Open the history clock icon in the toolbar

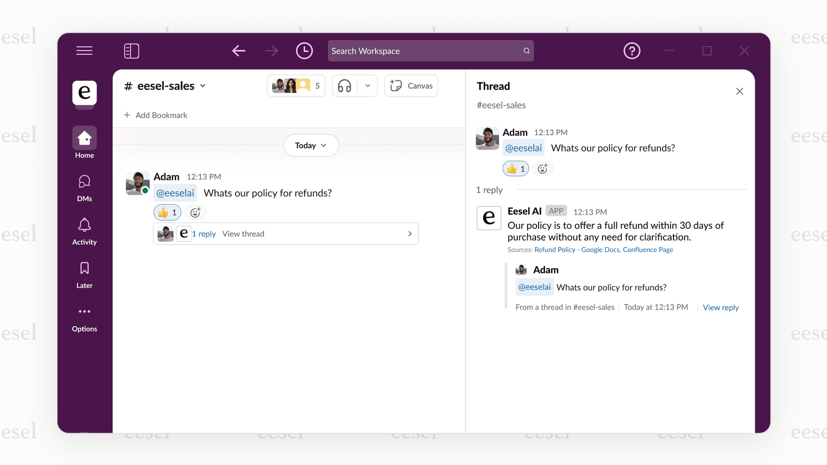304,51
